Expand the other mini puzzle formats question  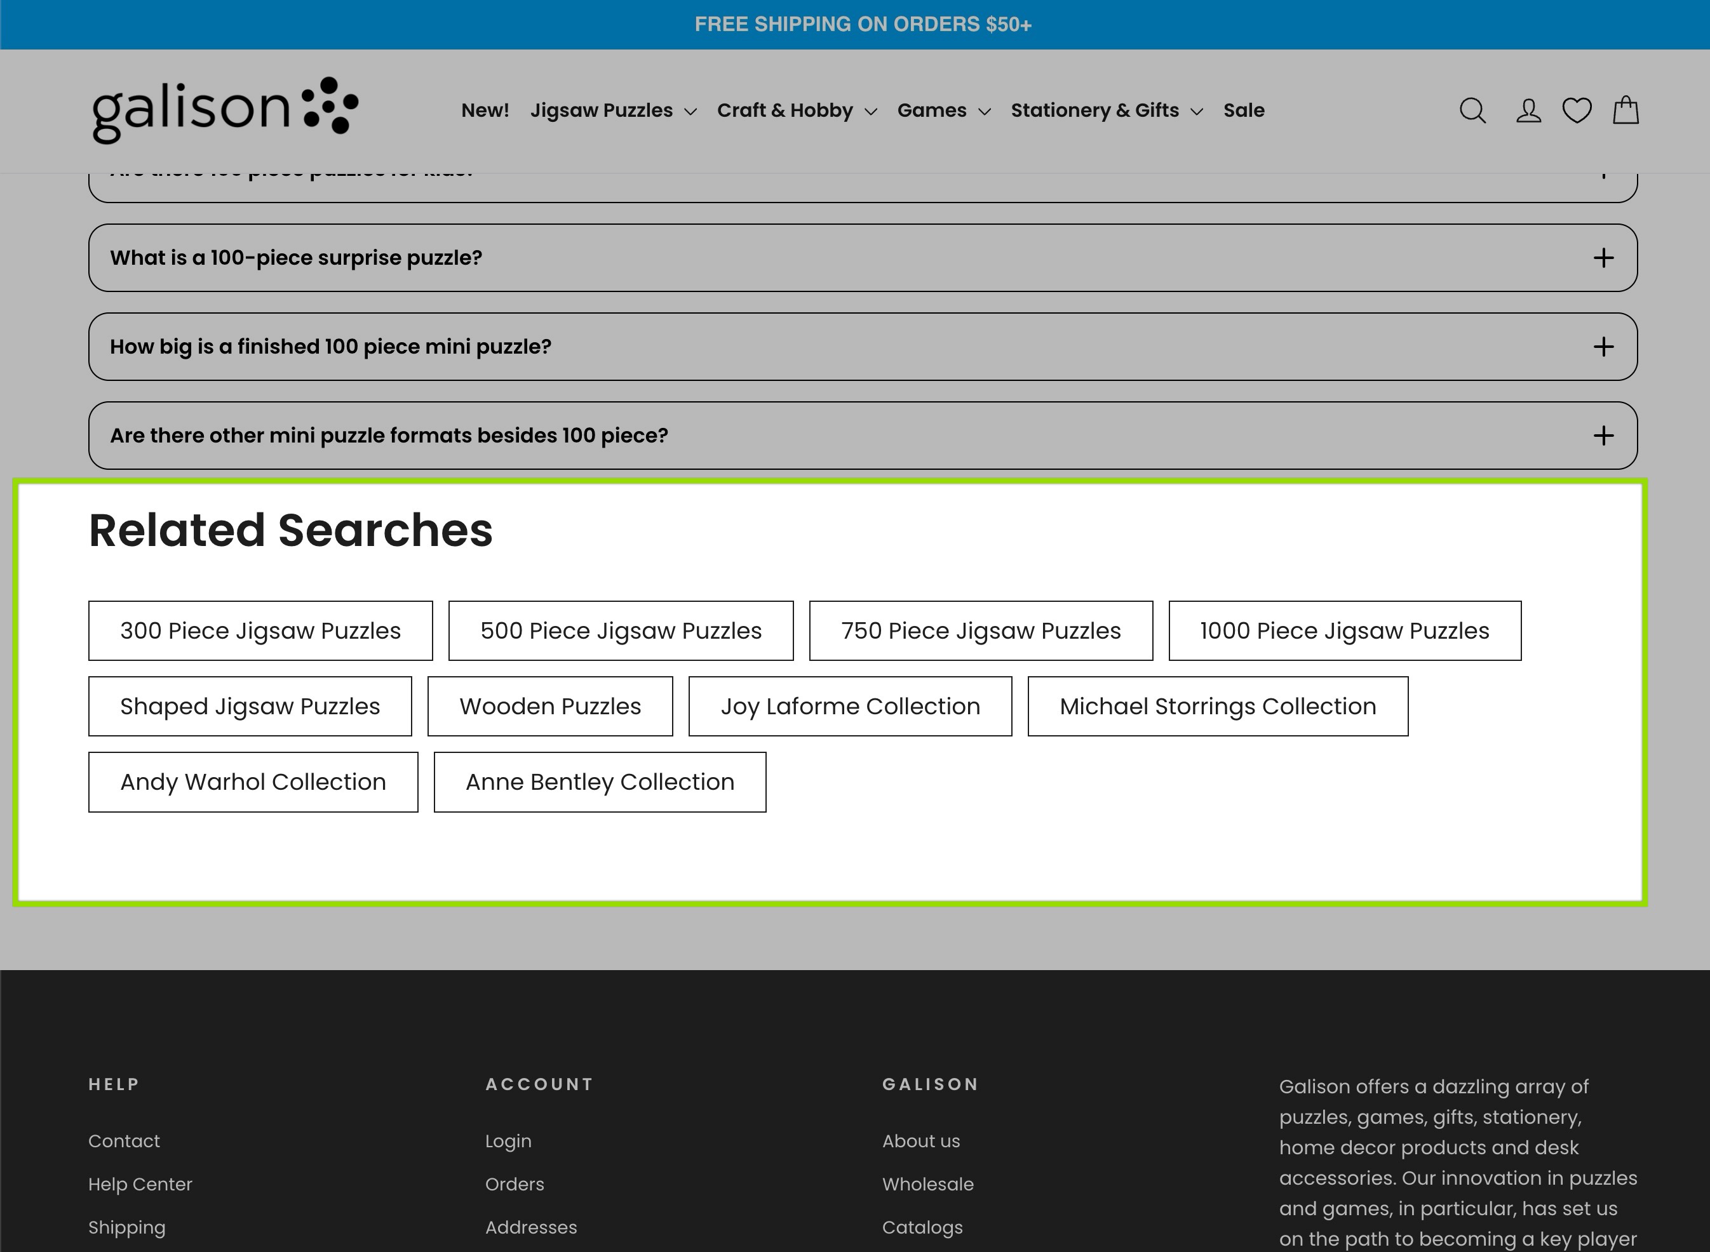863,435
